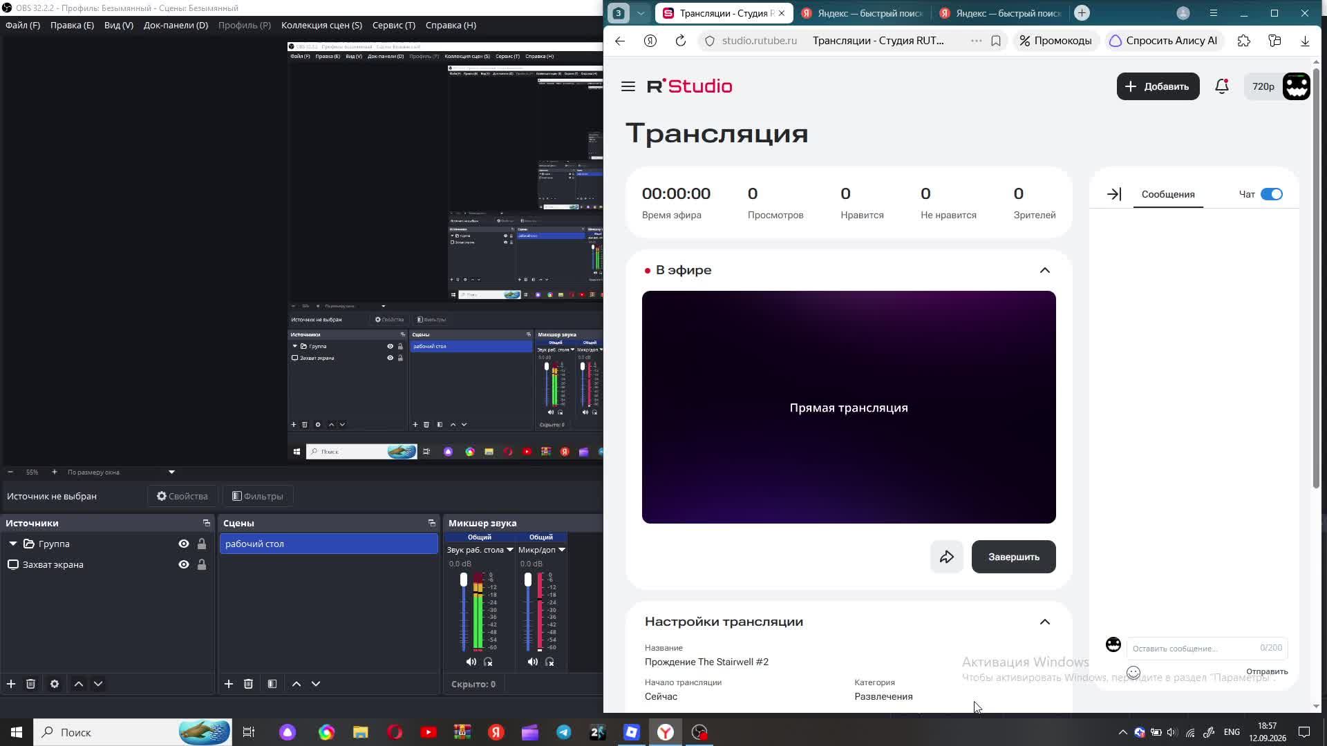This screenshot has height=746, width=1327.
Task: Click the Добавить button in R Studio
Action: [x=1158, y=86]
